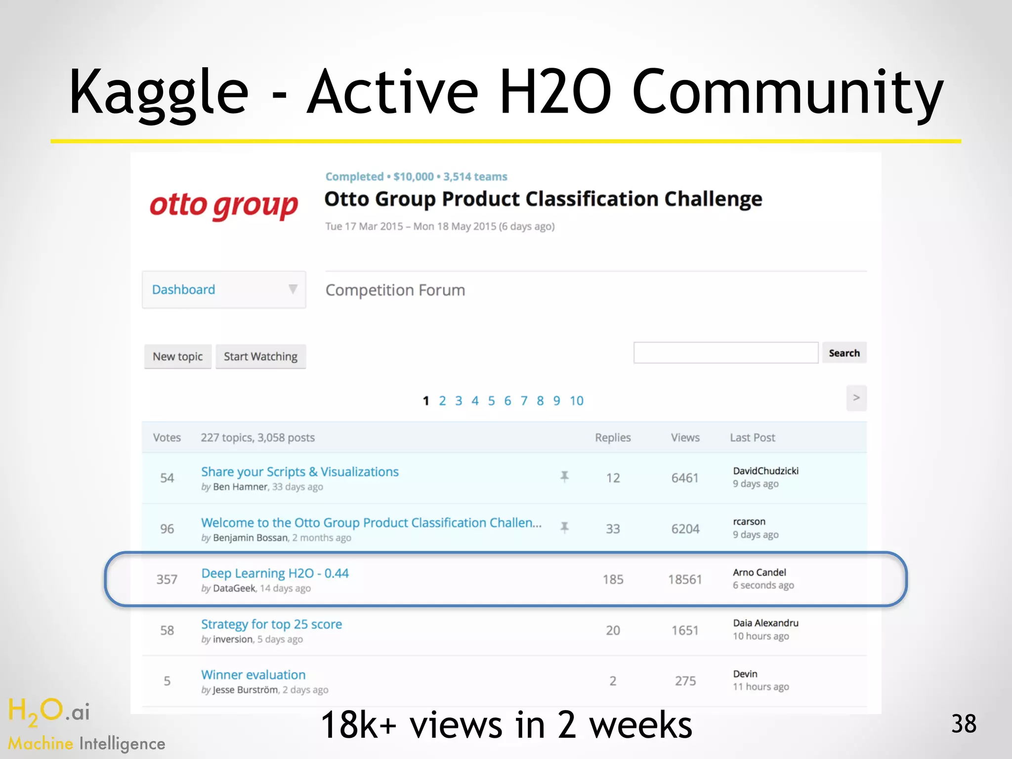
Task: Click author inversion
Action: (x=233, y=639)
